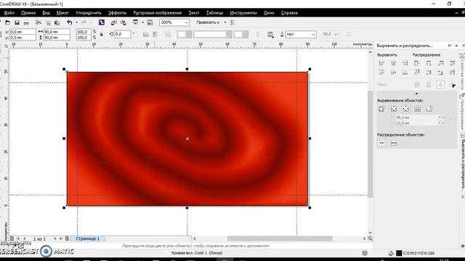Set align to page center option
465x261 pixels.
click(x=405, y=109)
